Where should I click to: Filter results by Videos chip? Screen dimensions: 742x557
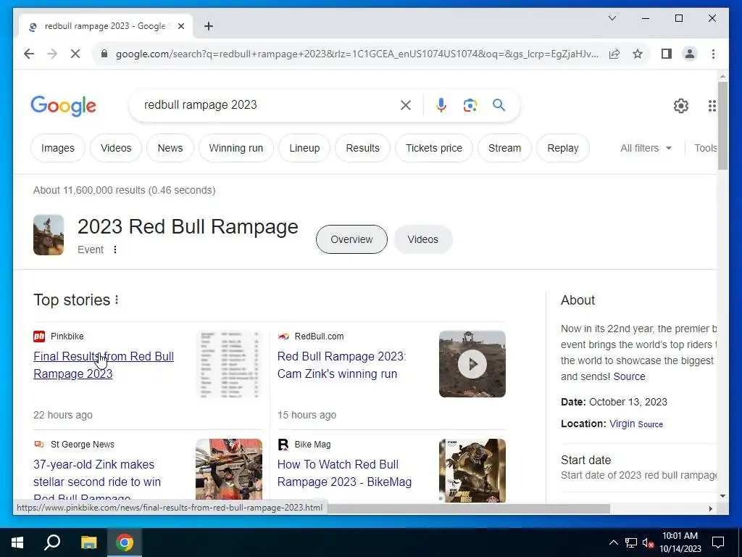point(116,148)
